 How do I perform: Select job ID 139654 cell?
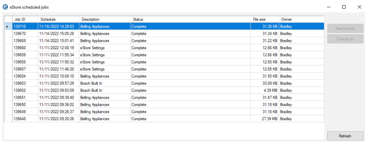pyautogui.click(x=25, y=76)
